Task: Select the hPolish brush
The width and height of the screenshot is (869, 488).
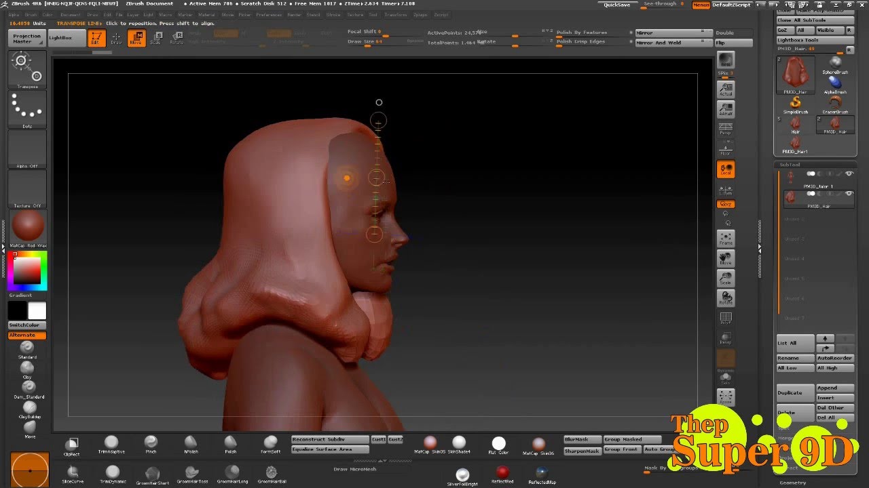Action: [191, 445]
